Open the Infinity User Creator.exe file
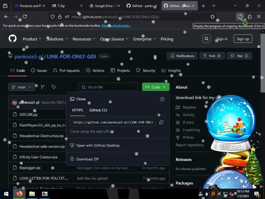The width and height of the screenshot is (265, 199). 38,157
